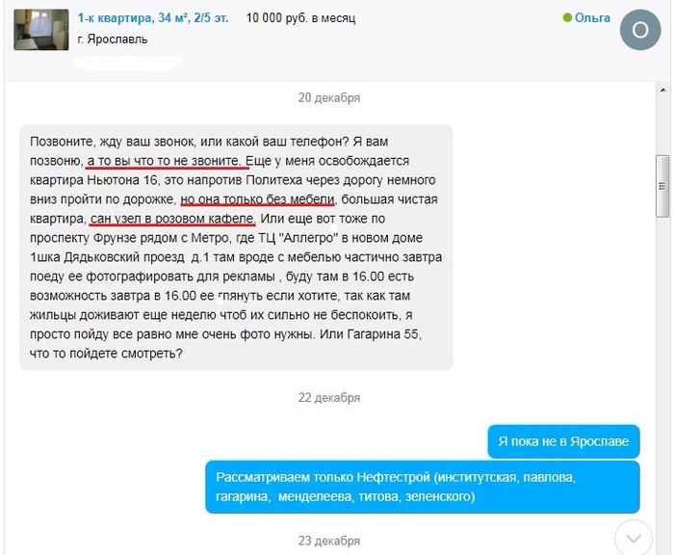Select the long incoming message from Ольга

pyautogui.click(x=236, y=248)
